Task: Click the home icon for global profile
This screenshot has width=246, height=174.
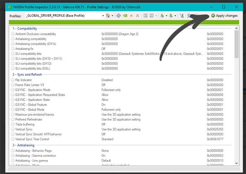Action: 108,16
